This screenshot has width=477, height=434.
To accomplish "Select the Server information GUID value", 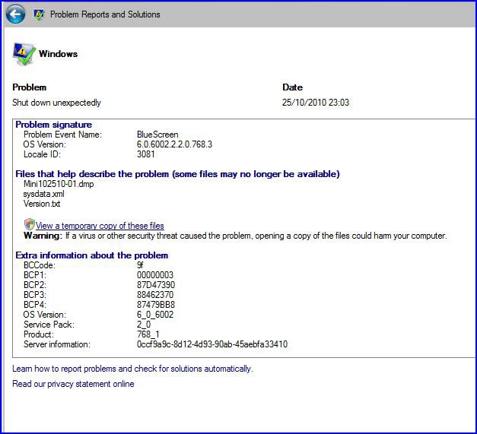I will pyautogui.click(x=212, y=344).
